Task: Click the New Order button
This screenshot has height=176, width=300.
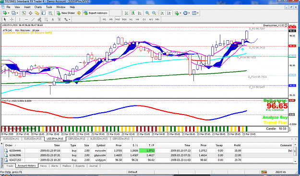Action: tap(66, 13)
